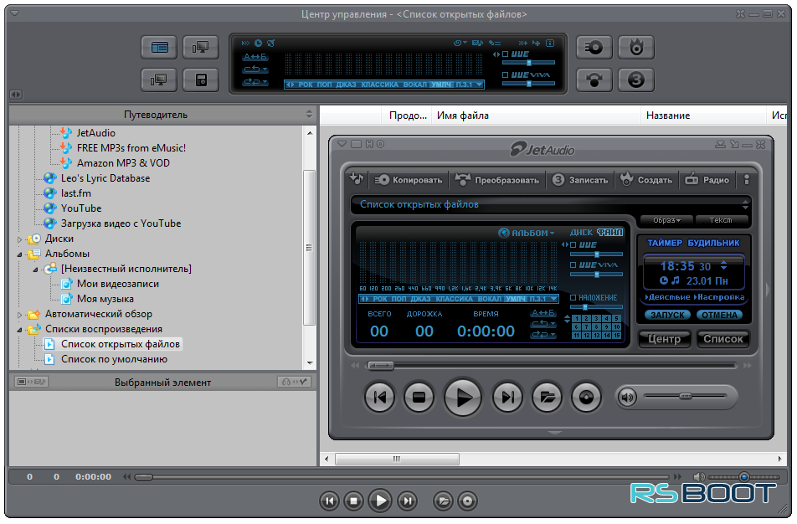
Task: Click the Радио button
Action: click(707, 180)
